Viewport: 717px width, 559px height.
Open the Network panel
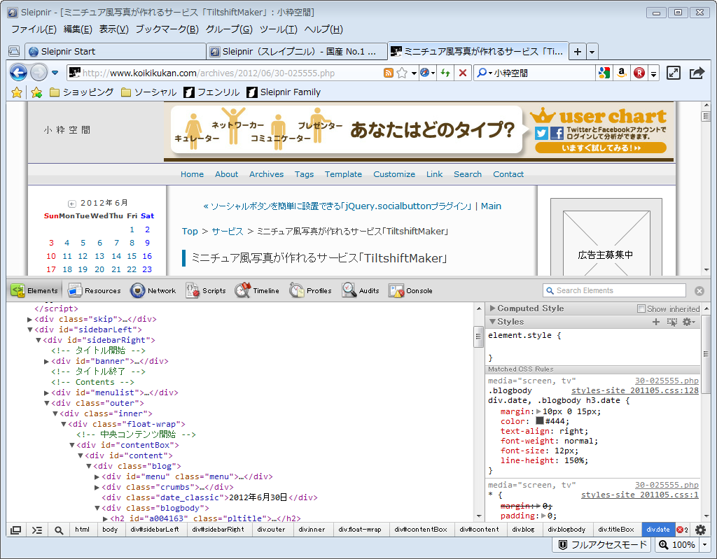(153, 291)
